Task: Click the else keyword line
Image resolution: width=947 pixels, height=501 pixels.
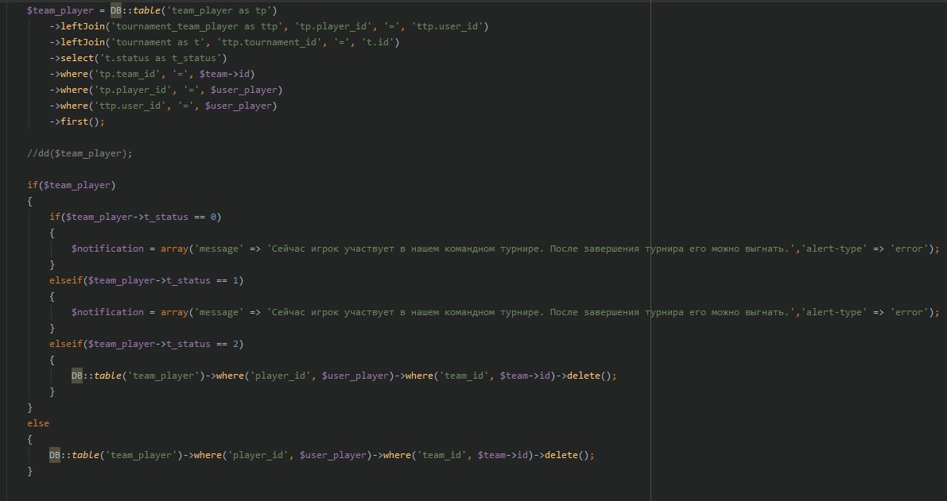Action: tap(38, 423)
